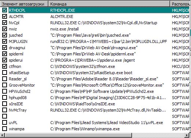This screenshot has width=191, height=138.
Task: Select the GrooveMonitor item name
Action: [22, 85]
